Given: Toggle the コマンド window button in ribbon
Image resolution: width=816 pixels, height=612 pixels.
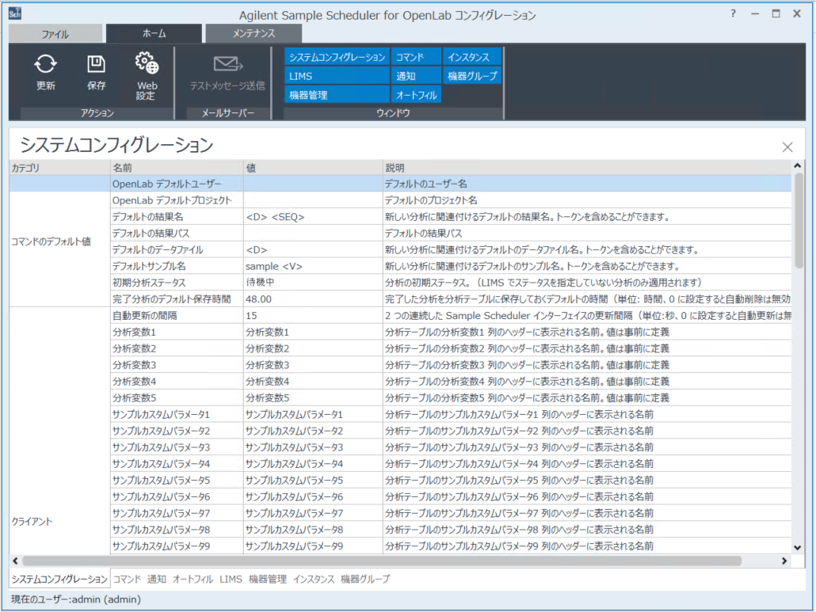Looking at the screenshot, I should click(x=416, y=57).
